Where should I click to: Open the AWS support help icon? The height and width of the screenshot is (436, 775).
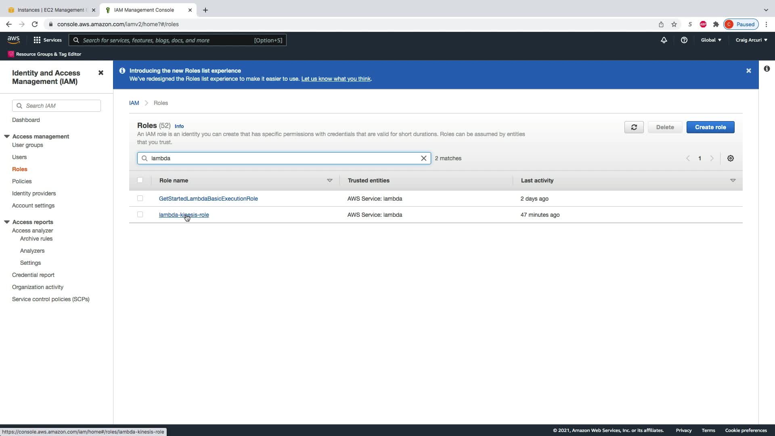[684, 40]
